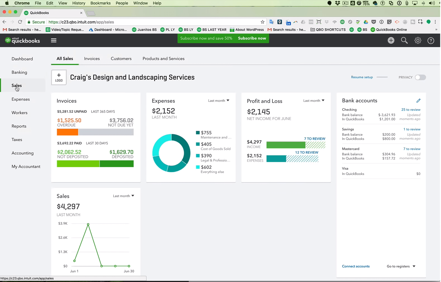The width and height of the screenshot is (441, 282).
Task: Switch to the All Sales tab
Action: pos(65,59)
